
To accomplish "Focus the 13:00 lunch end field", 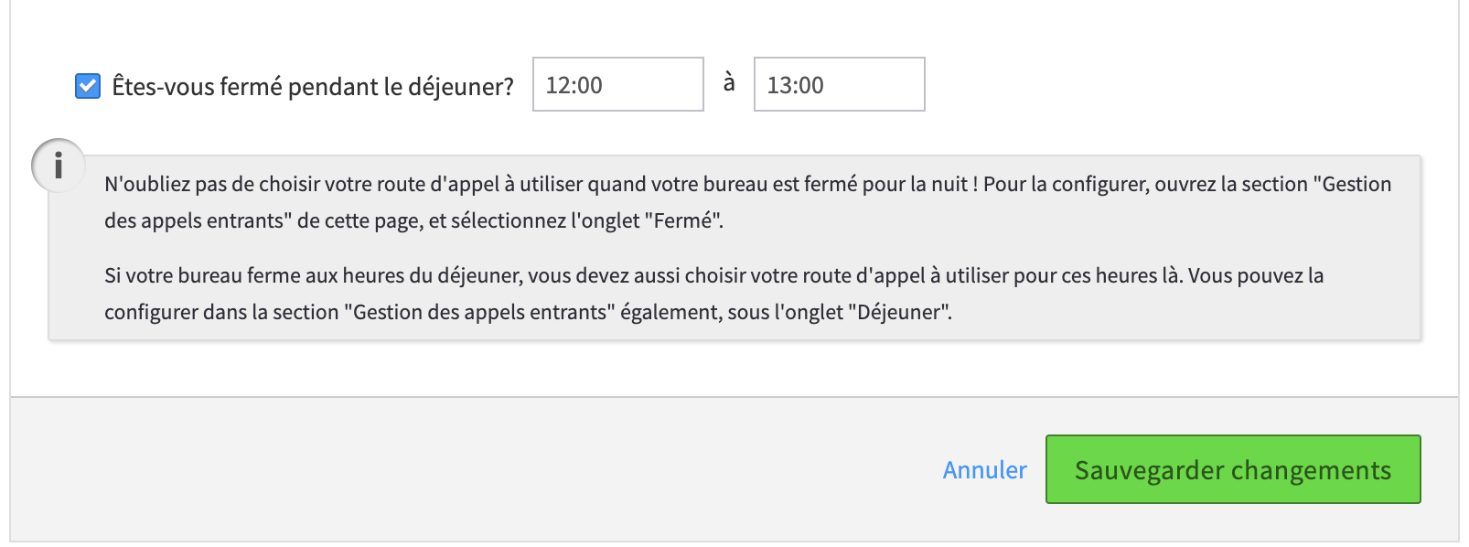I will pos(840,84).
